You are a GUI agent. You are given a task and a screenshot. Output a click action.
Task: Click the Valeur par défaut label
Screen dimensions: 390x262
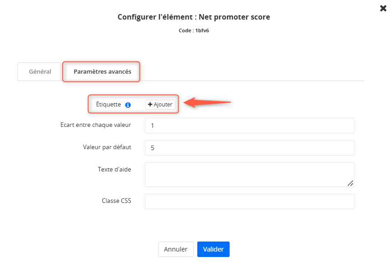click(107, 147)
